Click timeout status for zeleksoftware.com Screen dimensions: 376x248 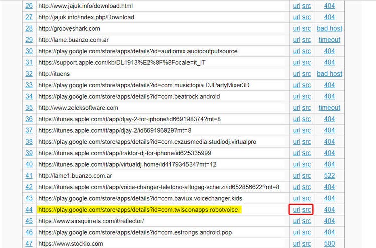pyautogui.click(x=329, y=108)
